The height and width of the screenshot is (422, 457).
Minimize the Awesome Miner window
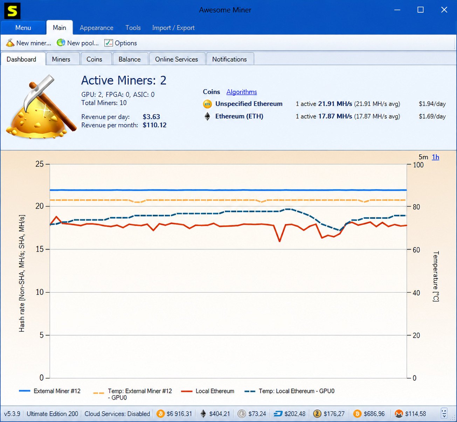click(397, 10)
